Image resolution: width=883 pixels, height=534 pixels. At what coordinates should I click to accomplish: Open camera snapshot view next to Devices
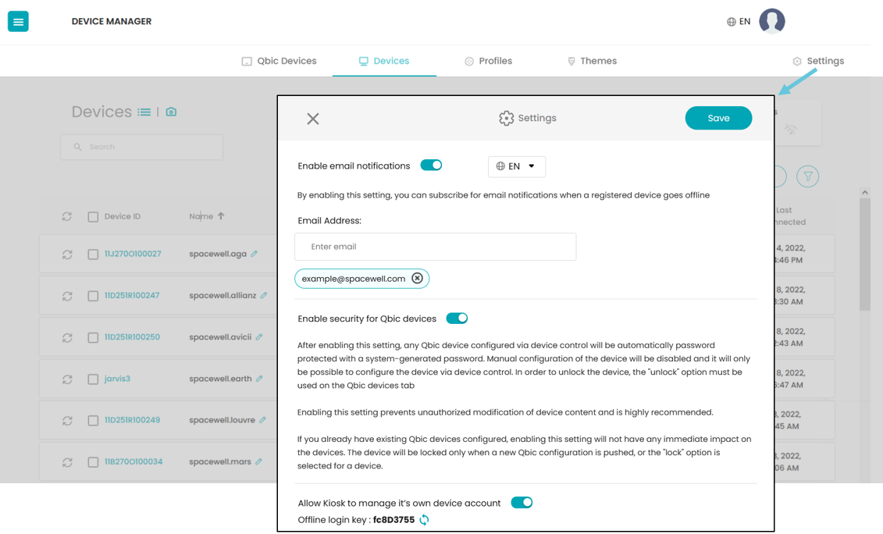(171, 112)
